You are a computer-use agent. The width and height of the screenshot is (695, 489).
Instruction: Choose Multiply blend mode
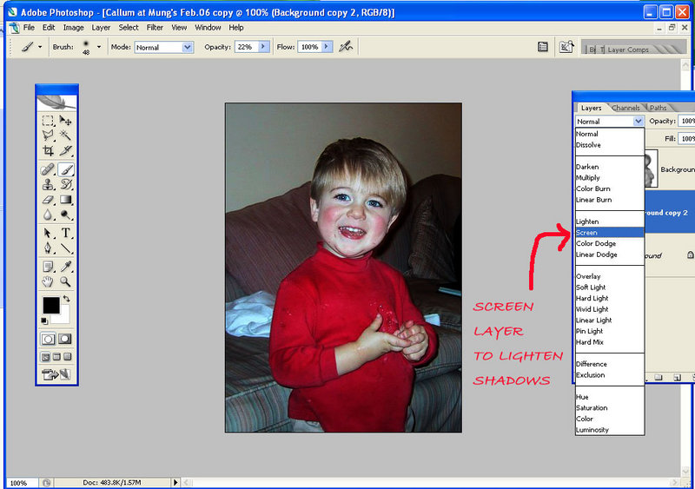[x=610, y=178]
